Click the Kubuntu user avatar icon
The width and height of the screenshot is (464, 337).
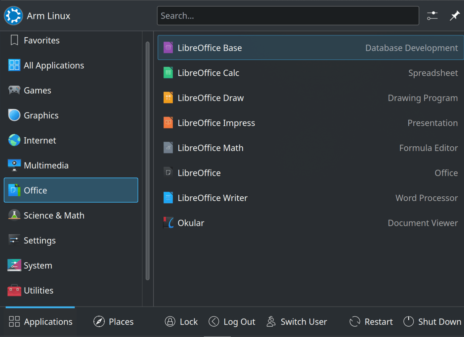[13, 16]
